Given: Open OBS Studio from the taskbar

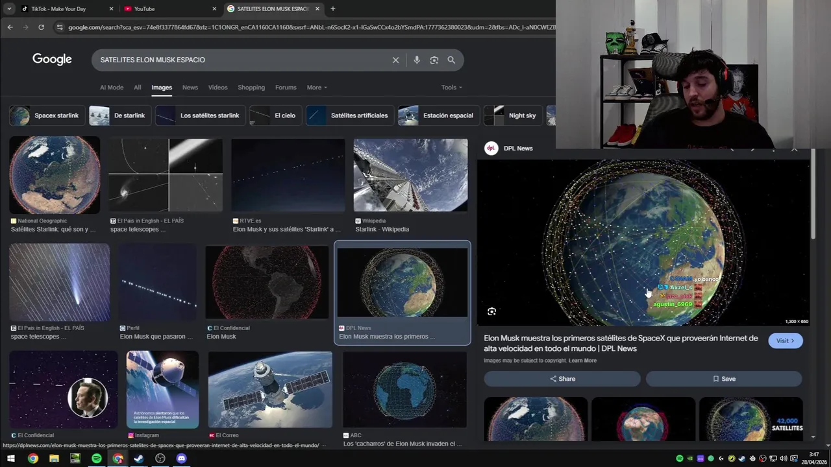Looking at the screenshot, I should coord(160,459).
